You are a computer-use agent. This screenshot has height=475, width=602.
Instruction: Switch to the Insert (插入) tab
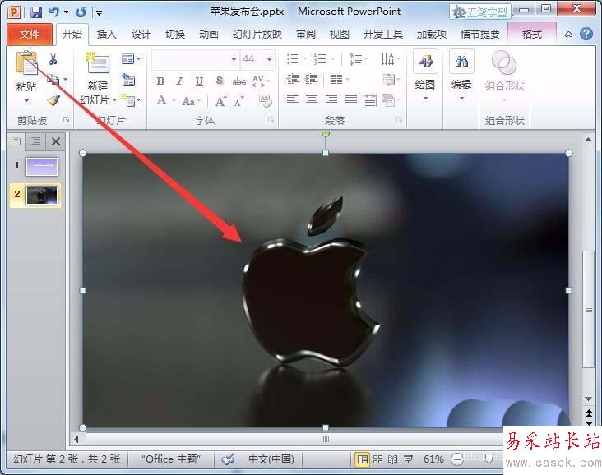[106, 35]
